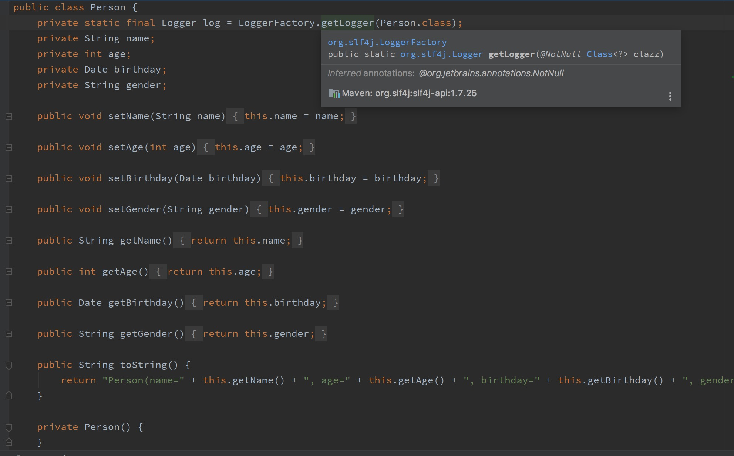This screenshot has height=456, width=734.
Task: Click the Maven library icon in popup
Action: tap(334, 93)
